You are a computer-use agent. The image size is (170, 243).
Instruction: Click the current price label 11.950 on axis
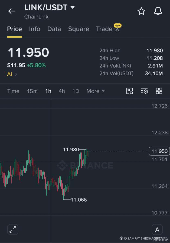[x=159, y=151]
